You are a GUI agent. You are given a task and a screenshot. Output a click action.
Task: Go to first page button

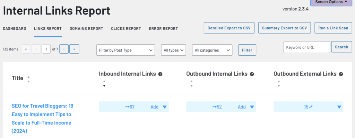point(26,49)
